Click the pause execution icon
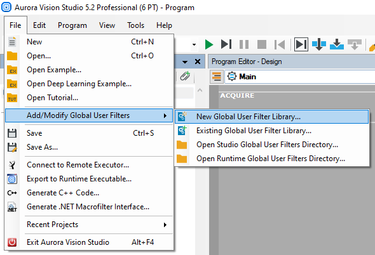The image size is (375, 255). (244, 44)
